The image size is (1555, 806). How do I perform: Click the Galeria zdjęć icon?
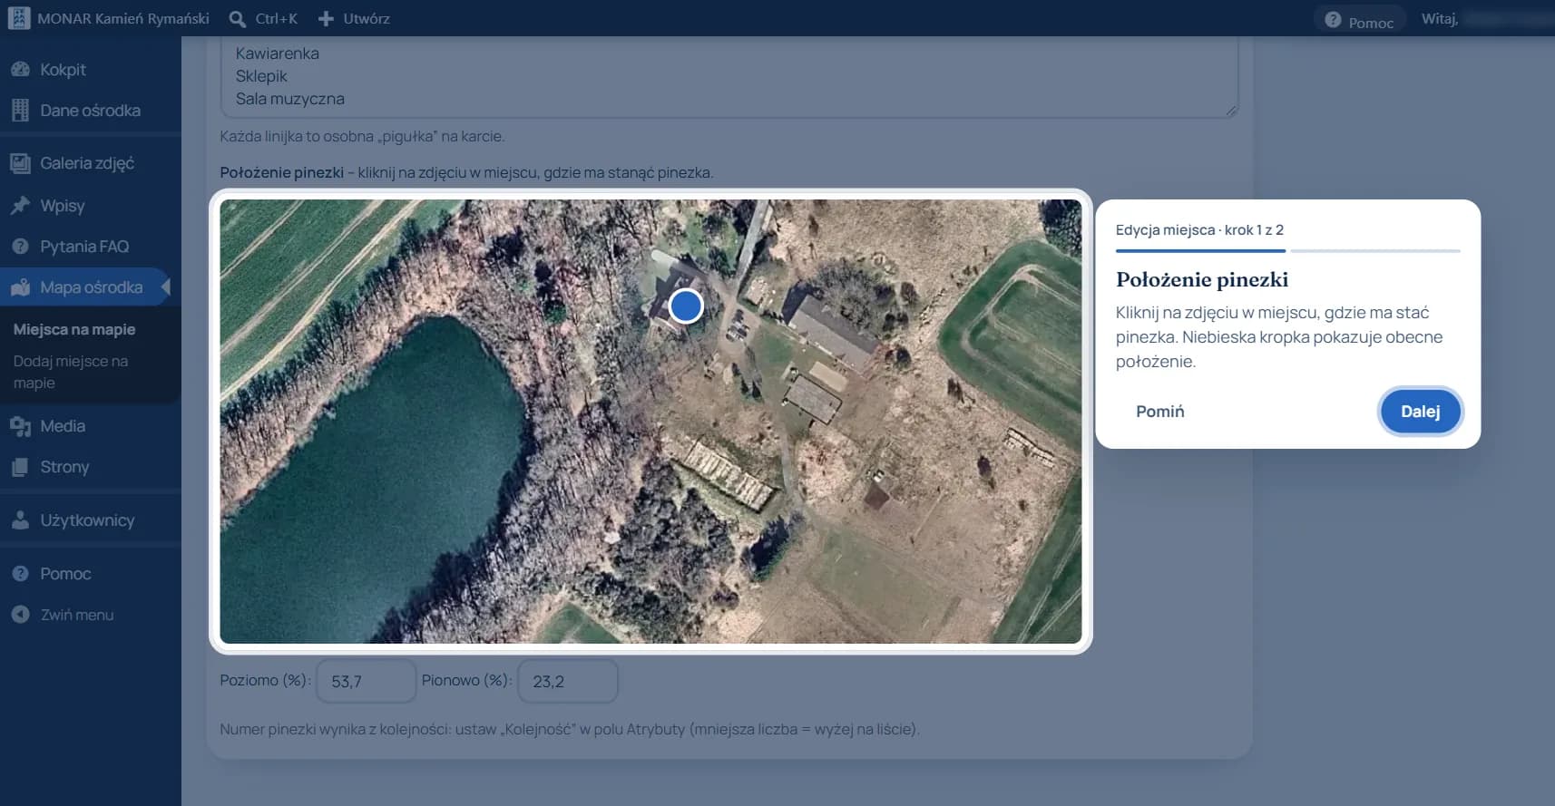tap(20, 163)
